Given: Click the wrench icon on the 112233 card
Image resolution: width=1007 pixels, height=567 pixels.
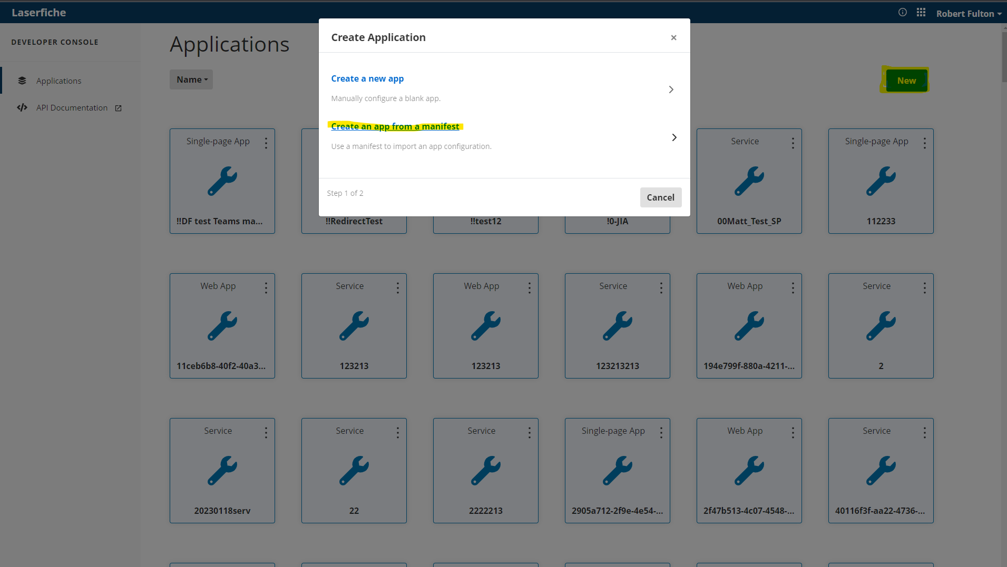Looking at the screenshot, I should pos(881,181).
